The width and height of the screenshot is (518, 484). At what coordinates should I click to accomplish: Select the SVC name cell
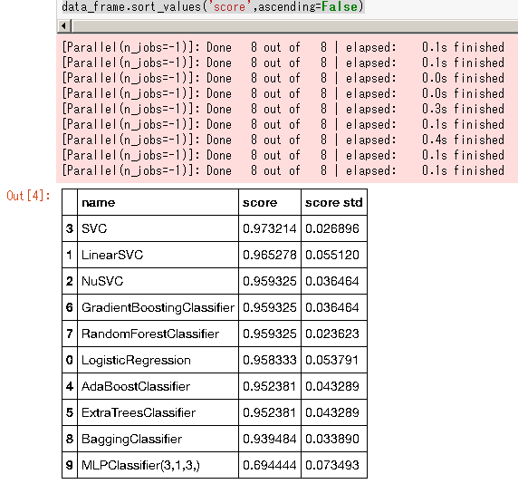click(158, 228)
